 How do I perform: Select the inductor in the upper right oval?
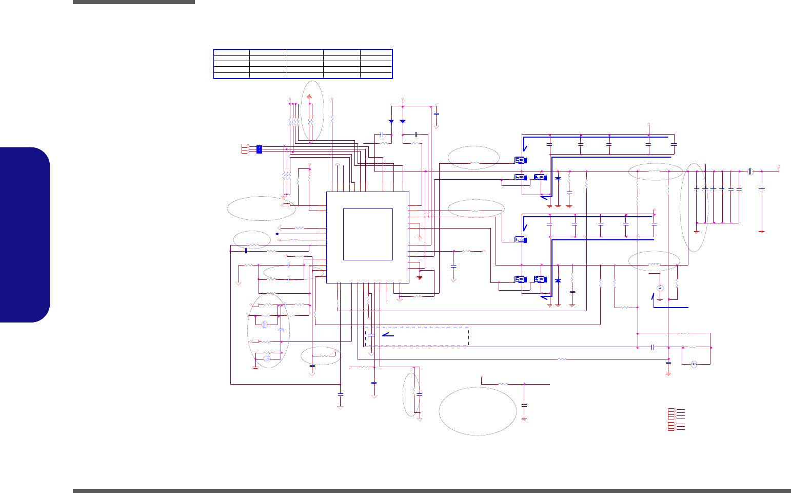[x=654, y=171]
